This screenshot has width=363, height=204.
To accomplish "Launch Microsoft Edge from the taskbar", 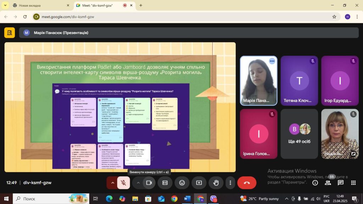I will [x=109, y=199].
